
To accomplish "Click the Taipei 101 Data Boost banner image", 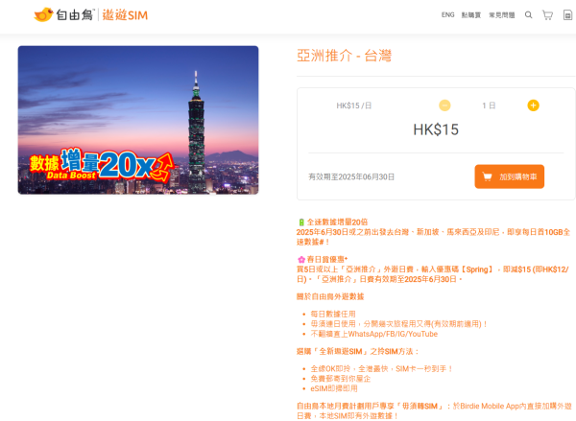I will point(138,120).
